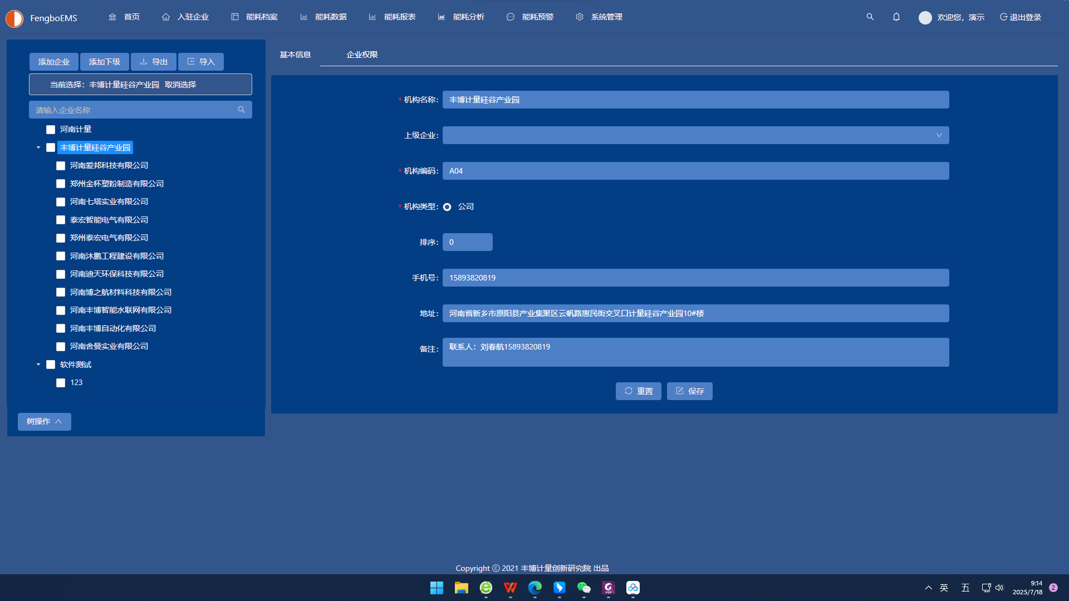Check the 河南计量 checkbox
The height and width of the screenshot is (601, 1069).
click(x=51, y=130)
